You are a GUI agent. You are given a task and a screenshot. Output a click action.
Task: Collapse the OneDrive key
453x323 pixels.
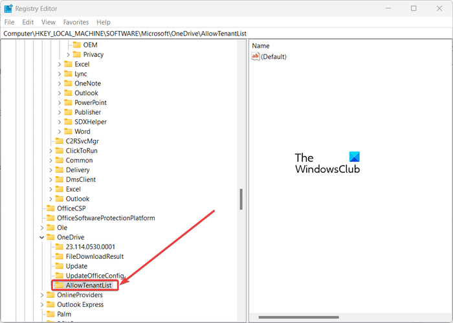42,237
